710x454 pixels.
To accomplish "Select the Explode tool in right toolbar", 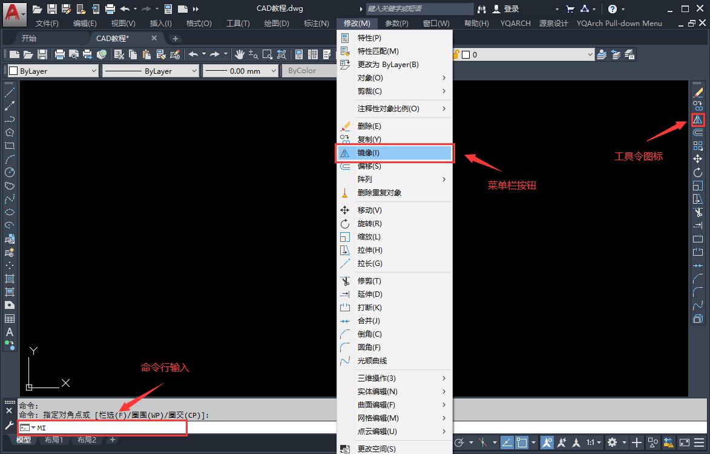I will [698, 319].
